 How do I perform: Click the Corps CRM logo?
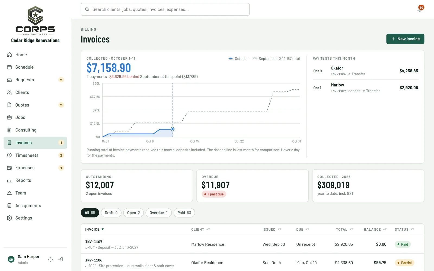(x=35, y=21)
